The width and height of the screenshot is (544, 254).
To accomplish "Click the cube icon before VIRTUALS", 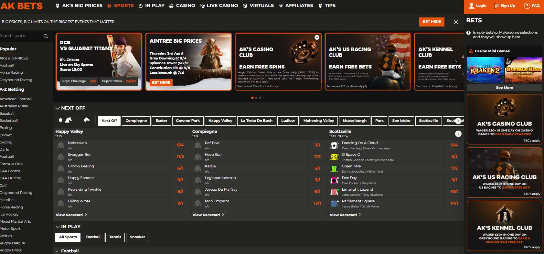I will pyautogui.click(x=245, y=6).
